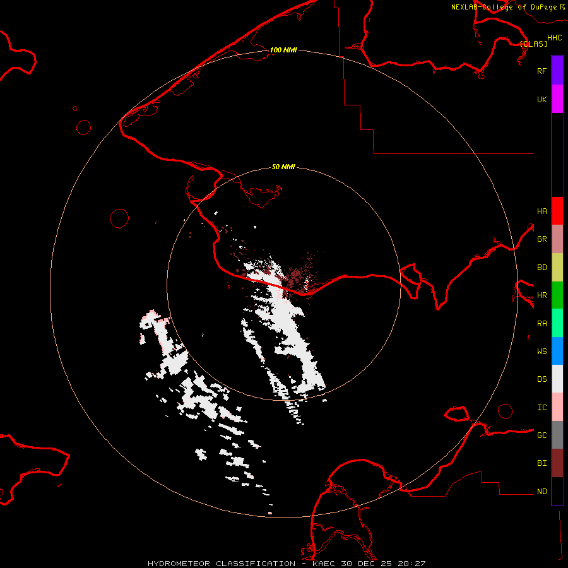Click the "DS" legend label

[x=541, y=379]
